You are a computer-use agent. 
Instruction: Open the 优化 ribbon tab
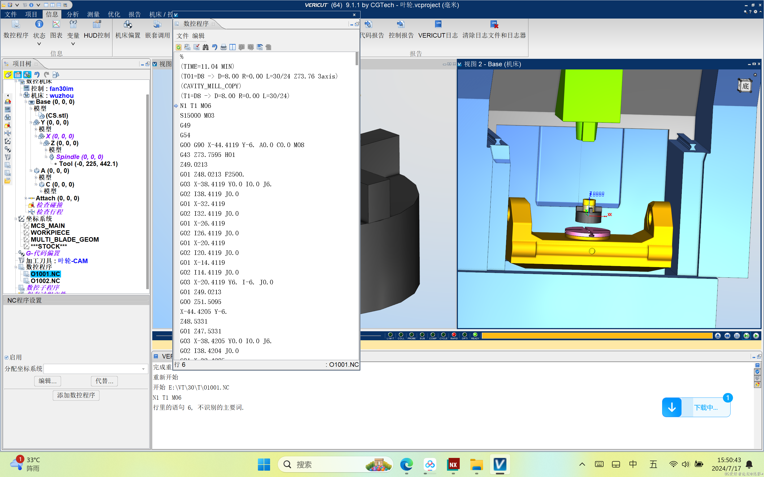(114, 14)
